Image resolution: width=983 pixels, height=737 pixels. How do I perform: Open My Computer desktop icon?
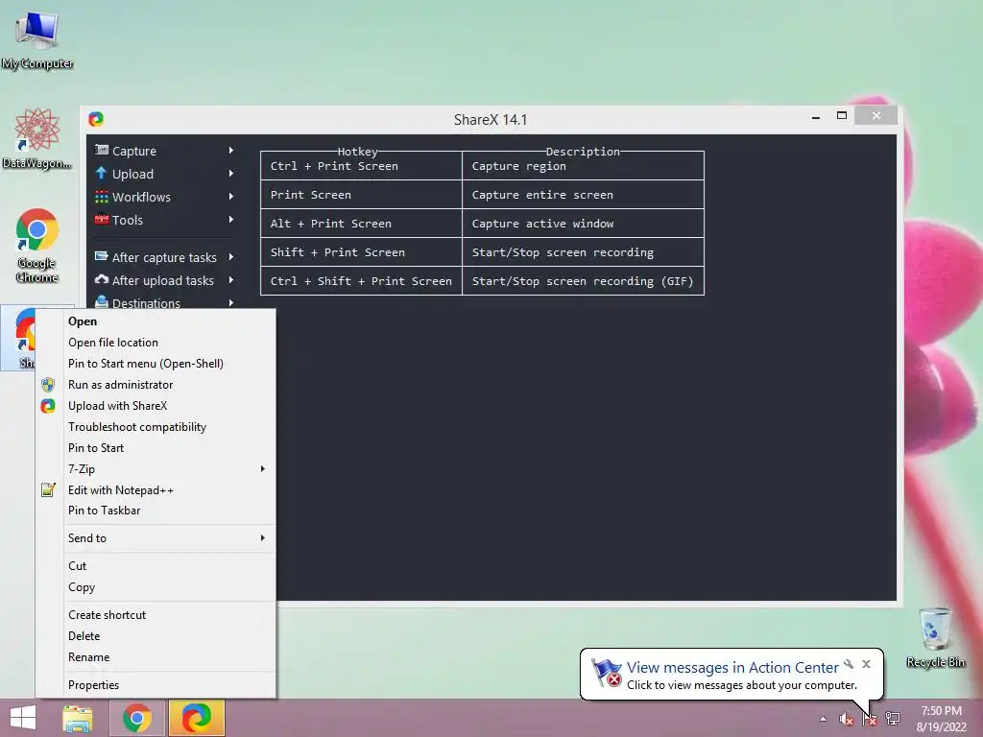pos(37,39)
